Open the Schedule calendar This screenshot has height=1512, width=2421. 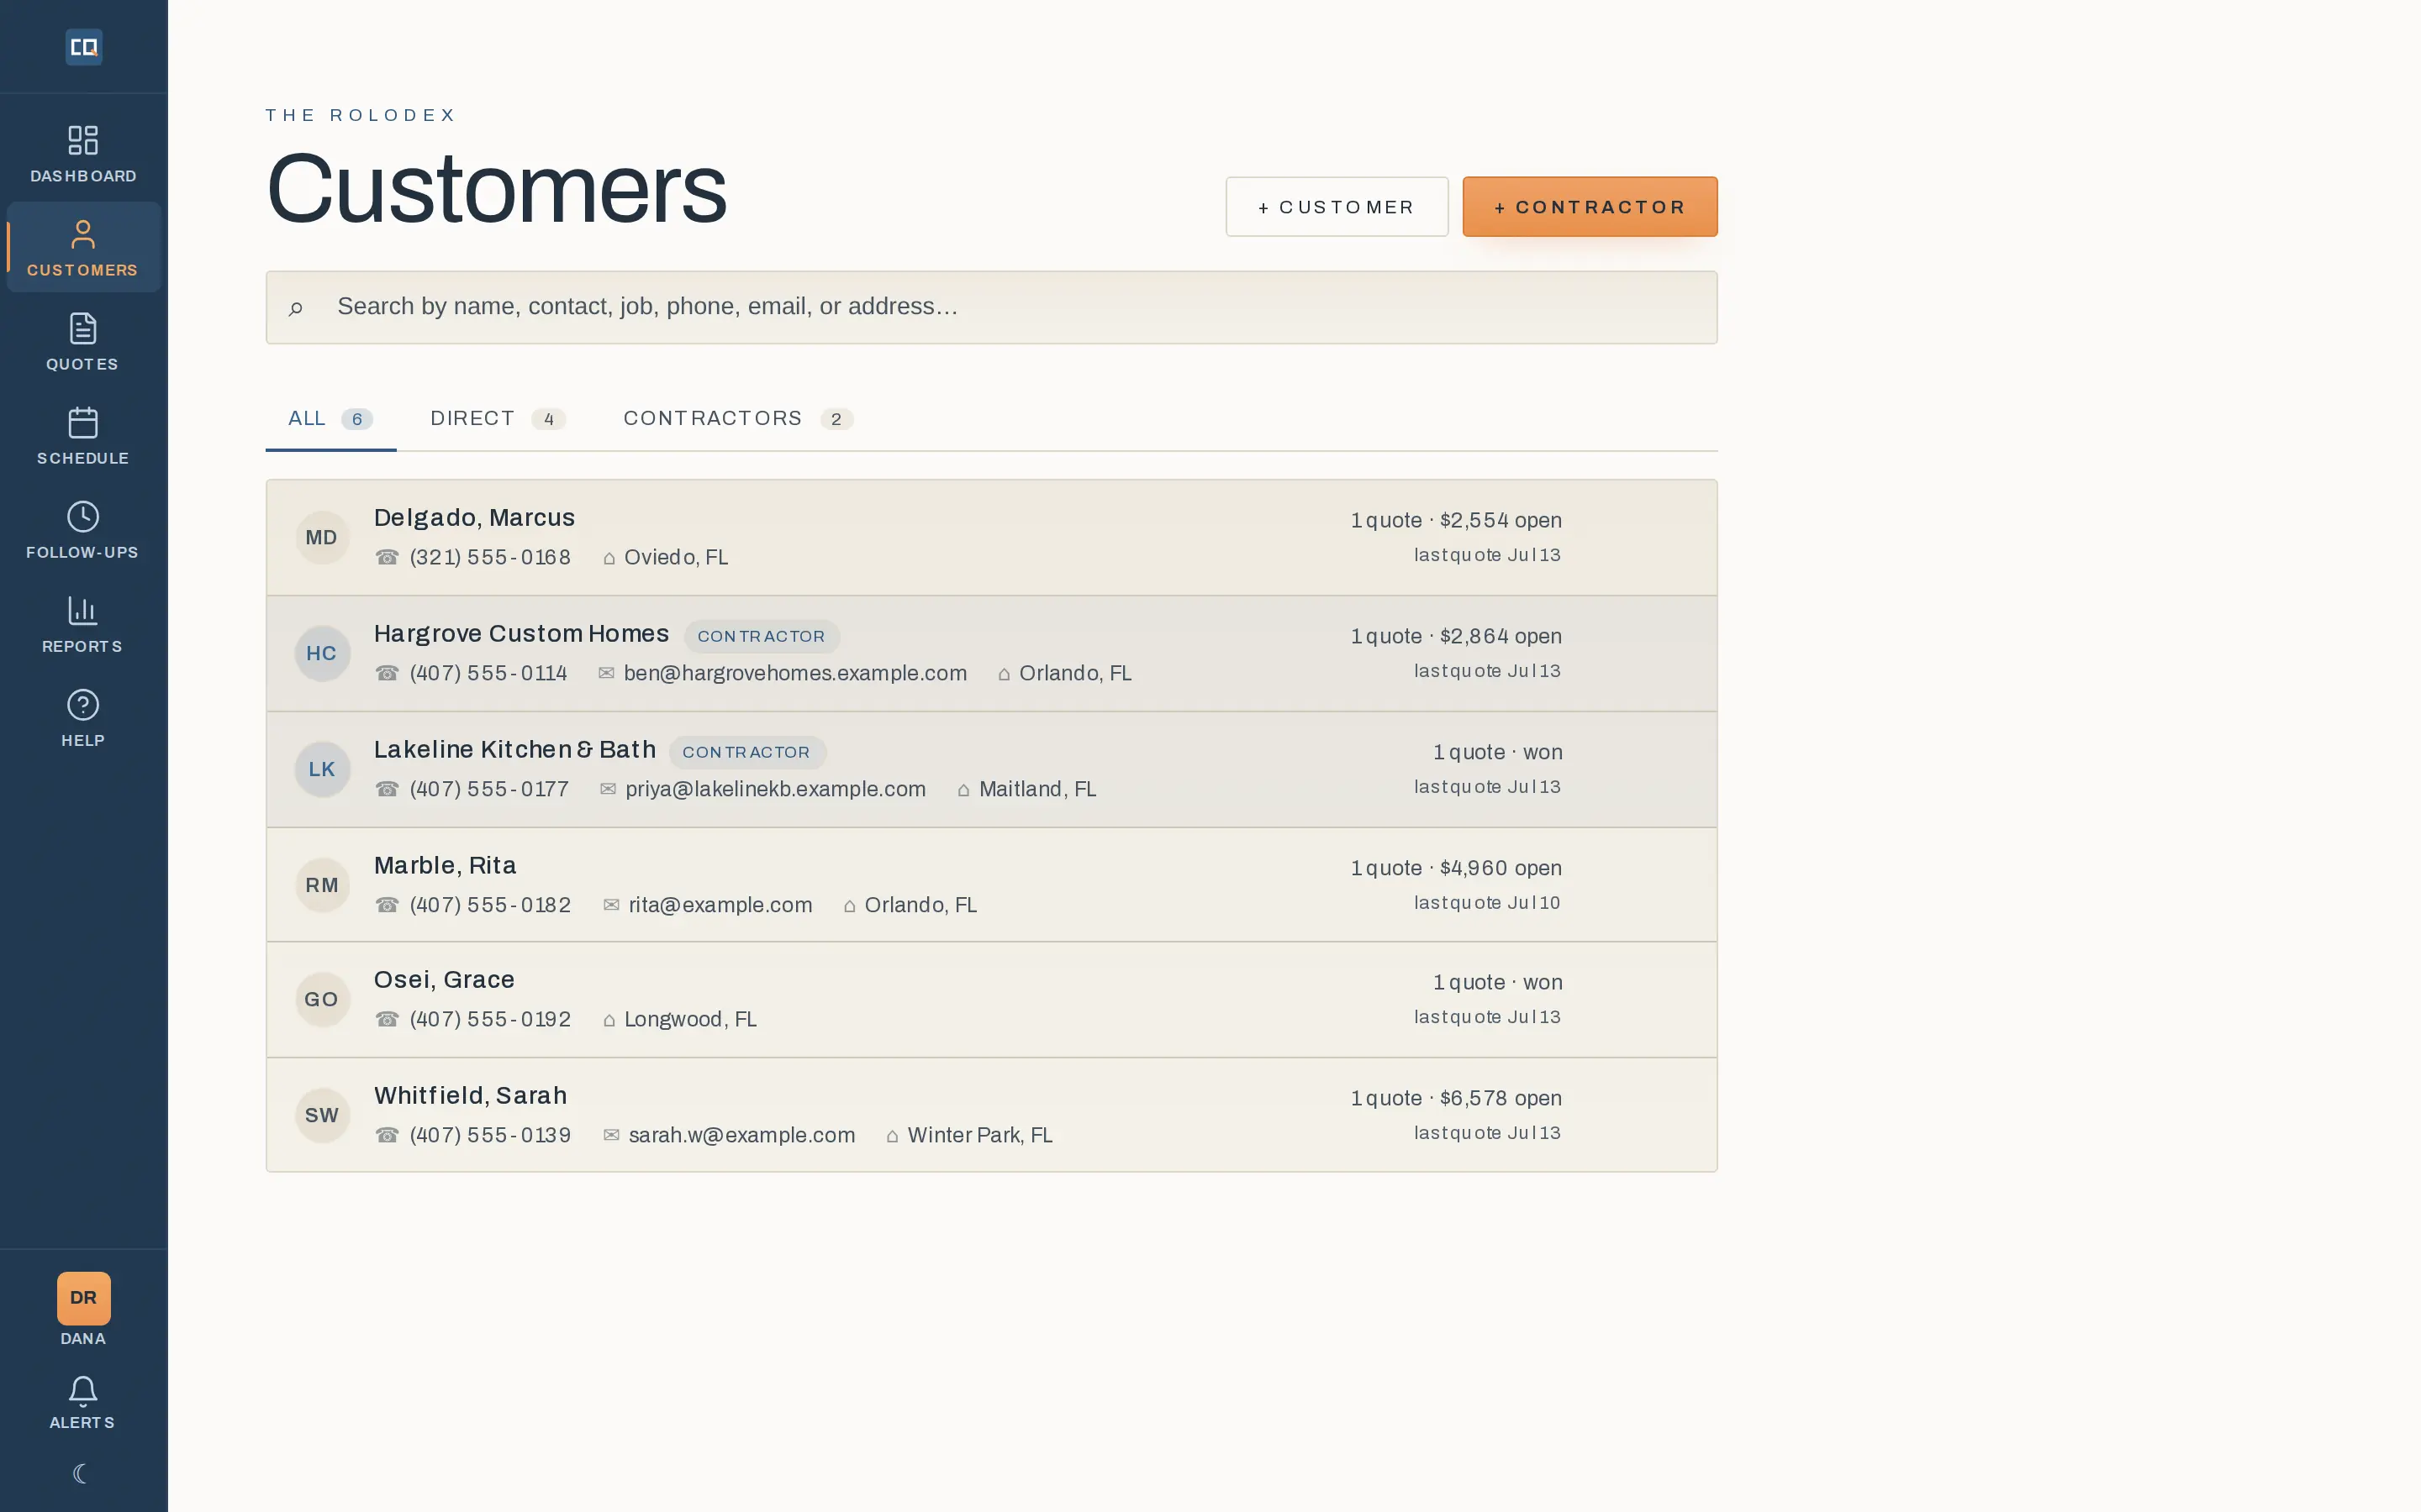point(83,436)
